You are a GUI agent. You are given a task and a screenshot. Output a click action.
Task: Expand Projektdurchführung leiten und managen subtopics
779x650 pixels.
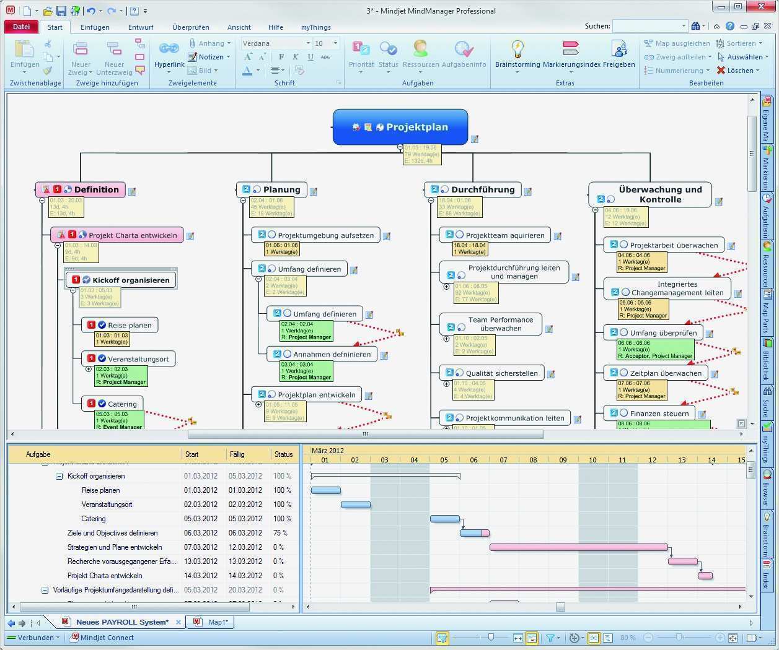point(446,287)
